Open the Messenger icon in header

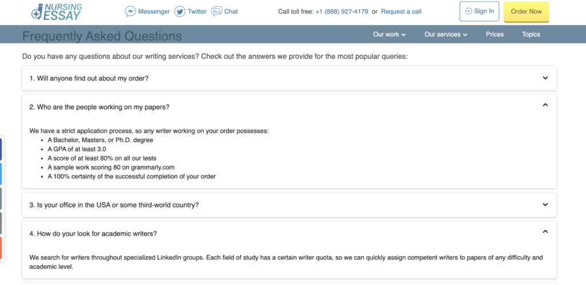(130, 11)
